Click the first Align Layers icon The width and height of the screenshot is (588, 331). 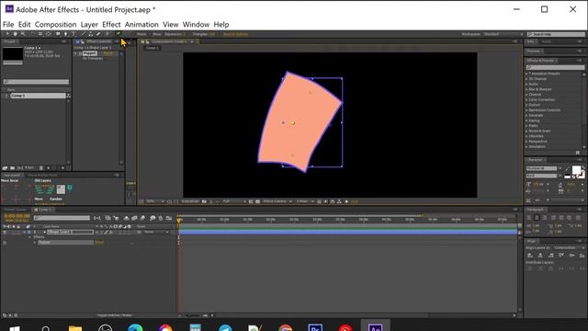[530, 256]
